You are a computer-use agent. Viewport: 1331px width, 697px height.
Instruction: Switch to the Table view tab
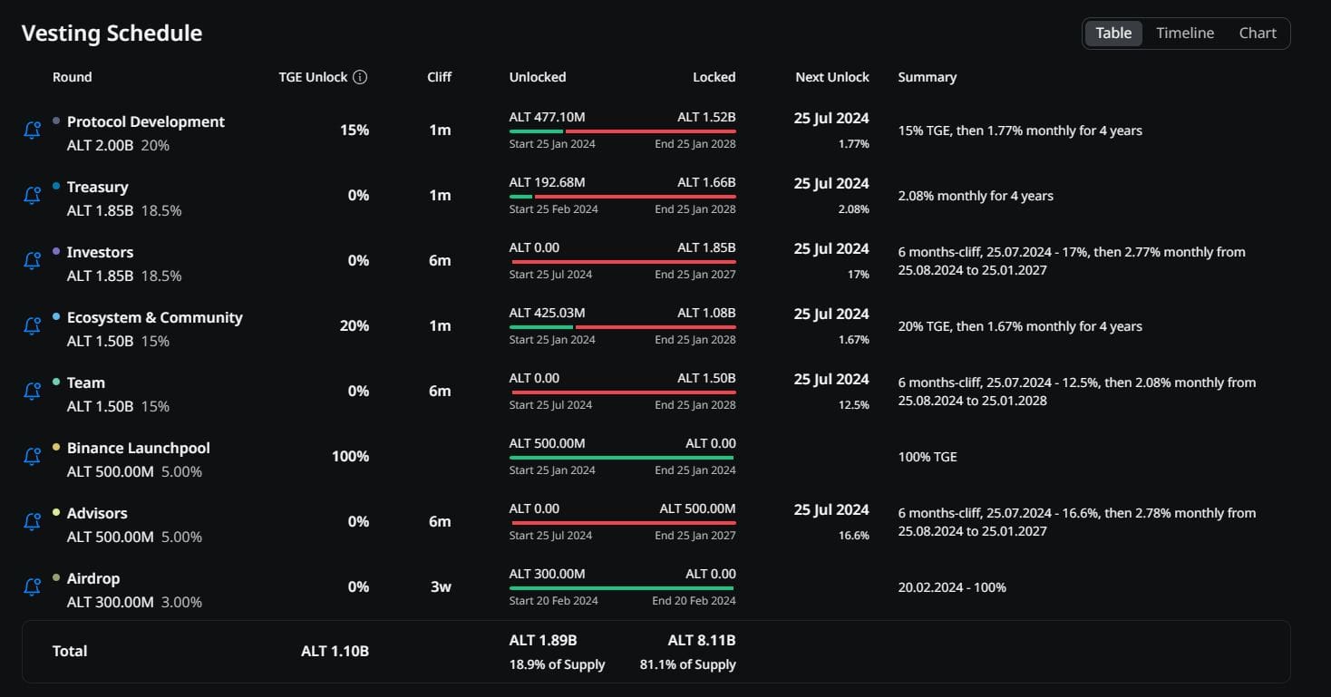pyautogui.click(x=1113, y=33)
